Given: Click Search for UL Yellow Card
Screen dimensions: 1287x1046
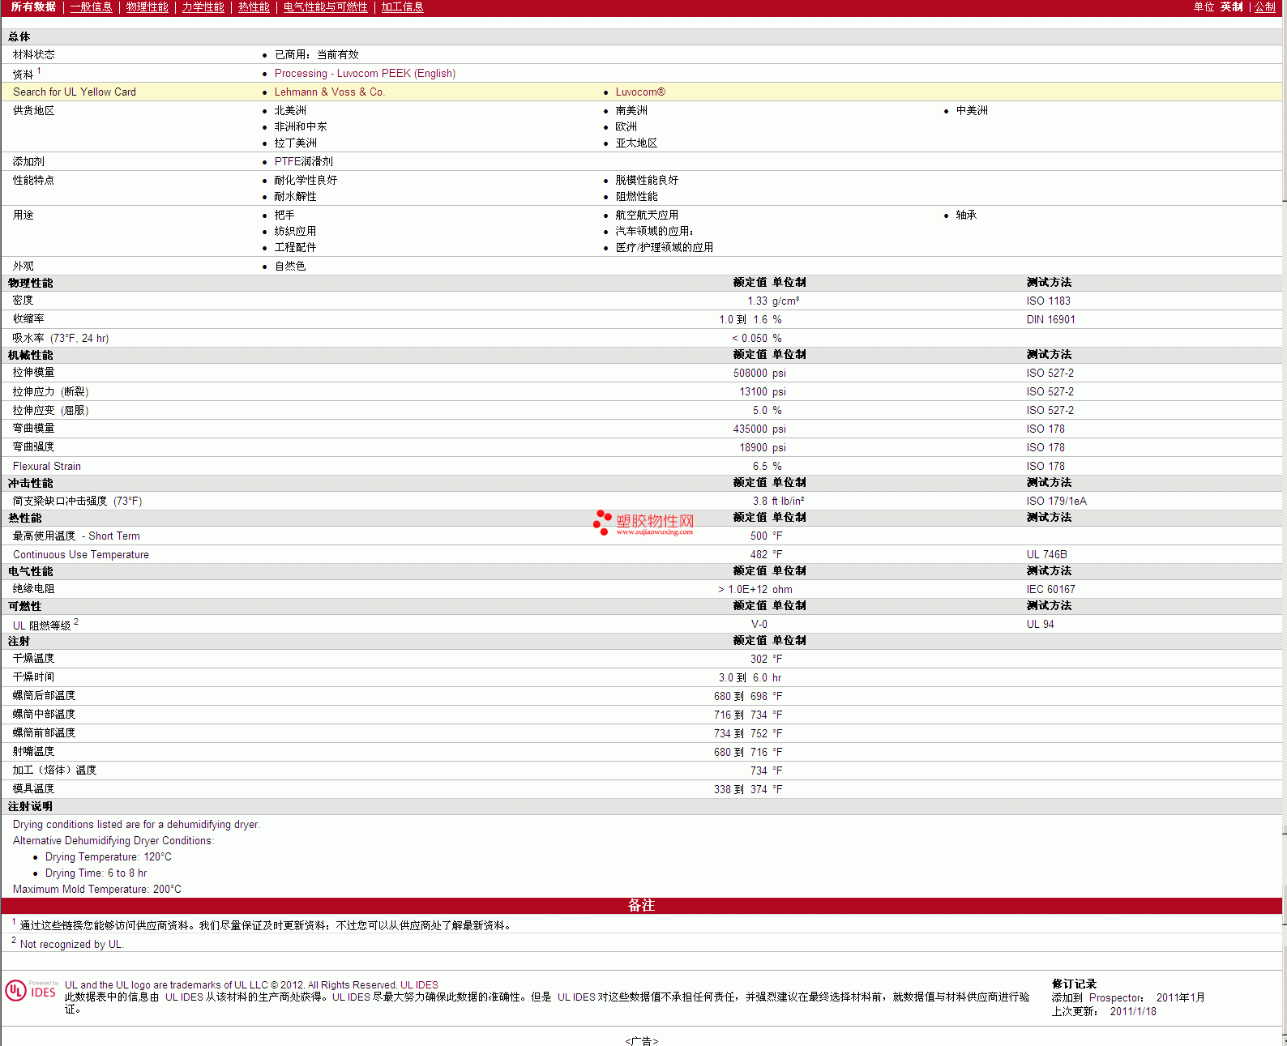Looking at the screenshot, I should tap(75, 92).
